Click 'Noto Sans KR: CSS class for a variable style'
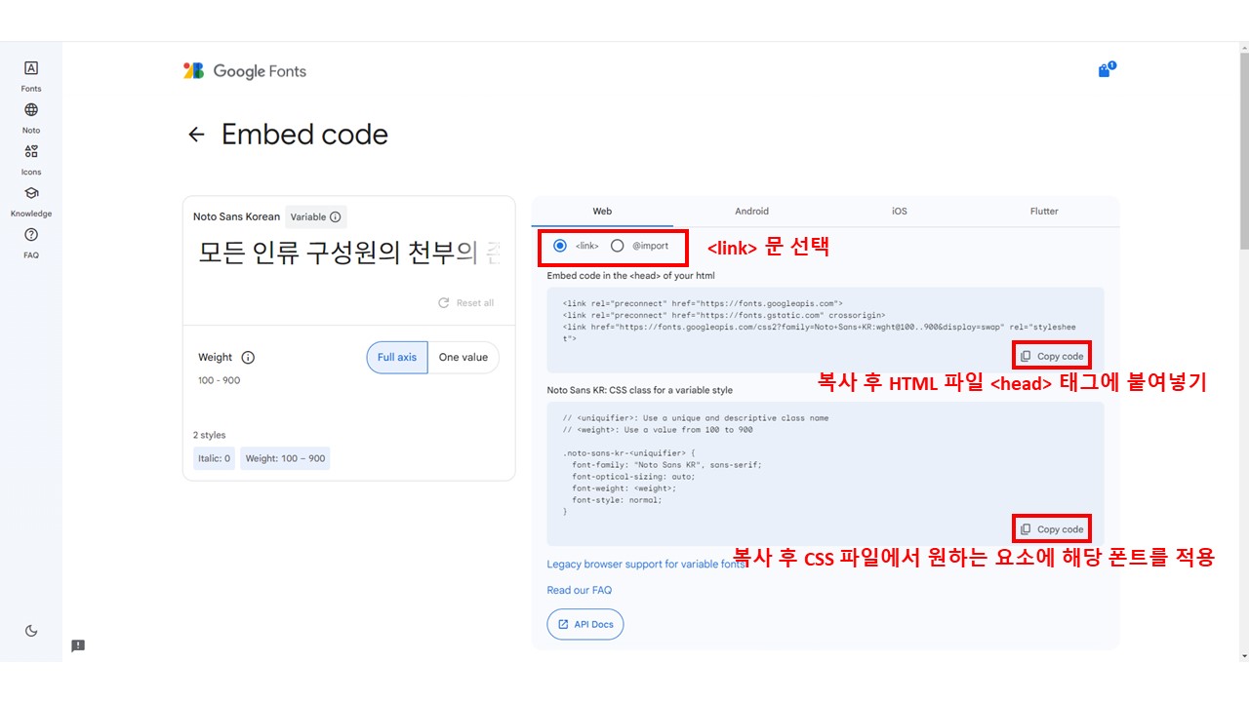This screenshot has width=1249, height=702. point(640,390)
